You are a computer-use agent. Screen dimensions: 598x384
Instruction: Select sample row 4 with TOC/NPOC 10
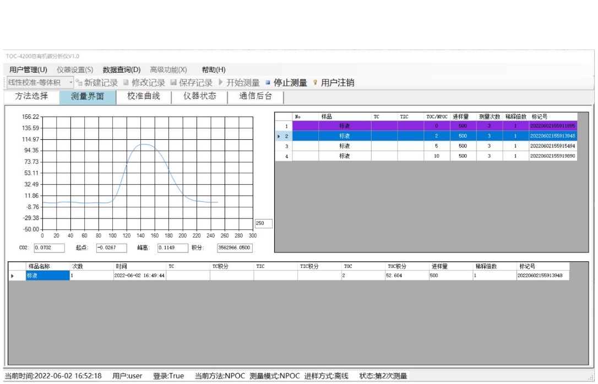coord(426,156)
